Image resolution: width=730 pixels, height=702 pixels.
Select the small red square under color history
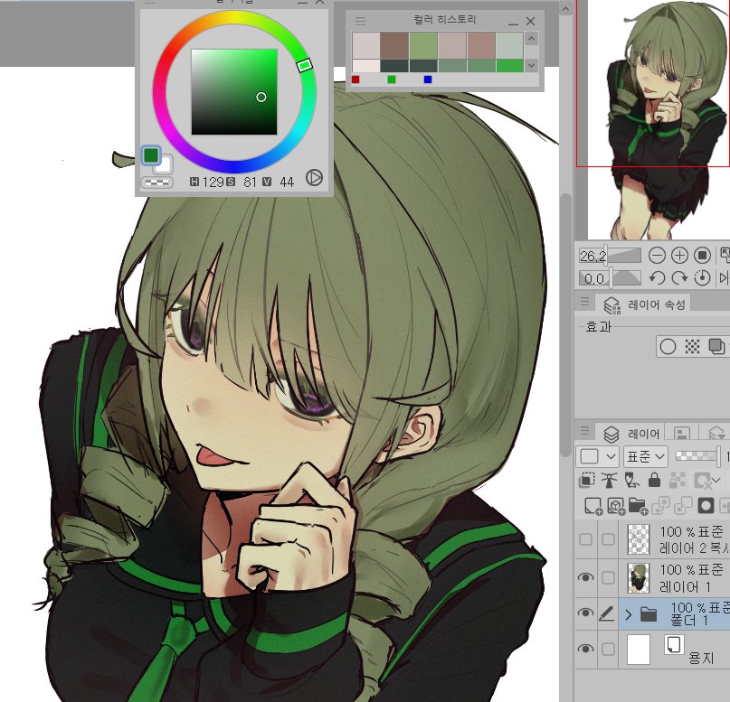click(356, 80)
